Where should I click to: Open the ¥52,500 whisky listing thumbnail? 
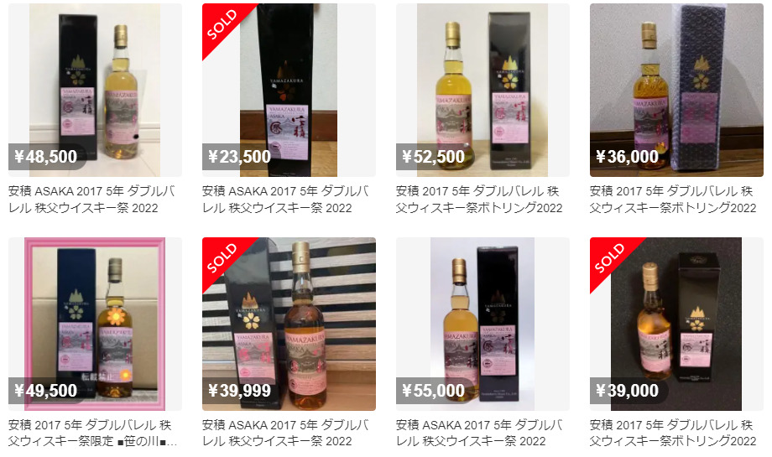click(x=483, y=90)
